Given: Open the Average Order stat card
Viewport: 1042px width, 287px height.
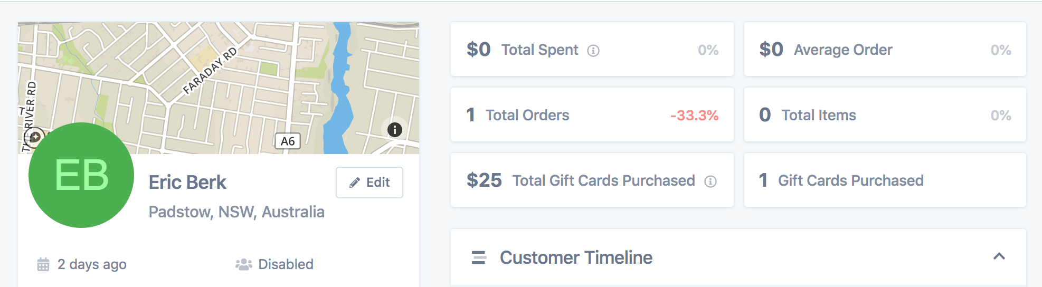Looking at the screenshot, I should tap(885, 49).
